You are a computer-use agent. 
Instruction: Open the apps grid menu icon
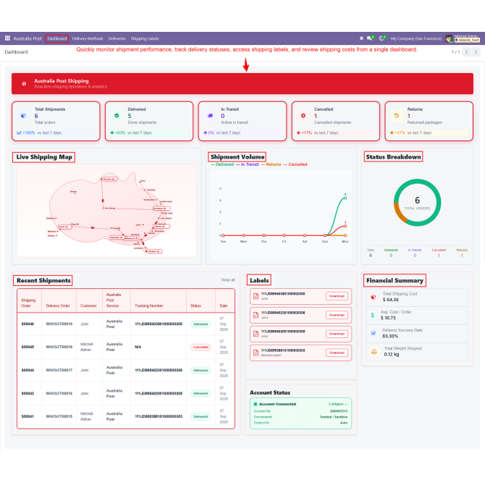(x=7, y=38)
